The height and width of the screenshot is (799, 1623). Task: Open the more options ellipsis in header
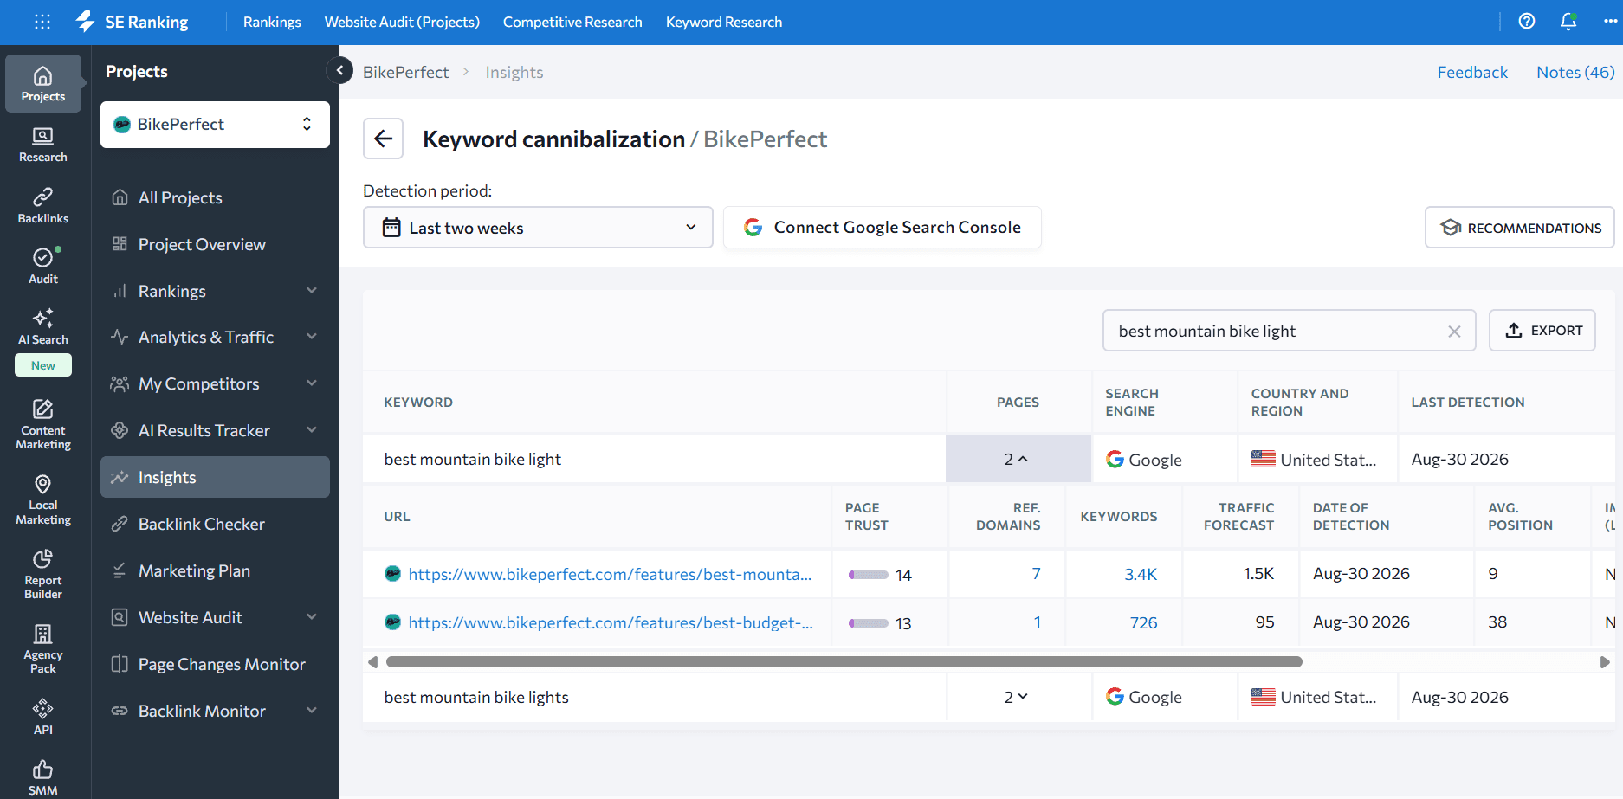(x=1610, y=22)
